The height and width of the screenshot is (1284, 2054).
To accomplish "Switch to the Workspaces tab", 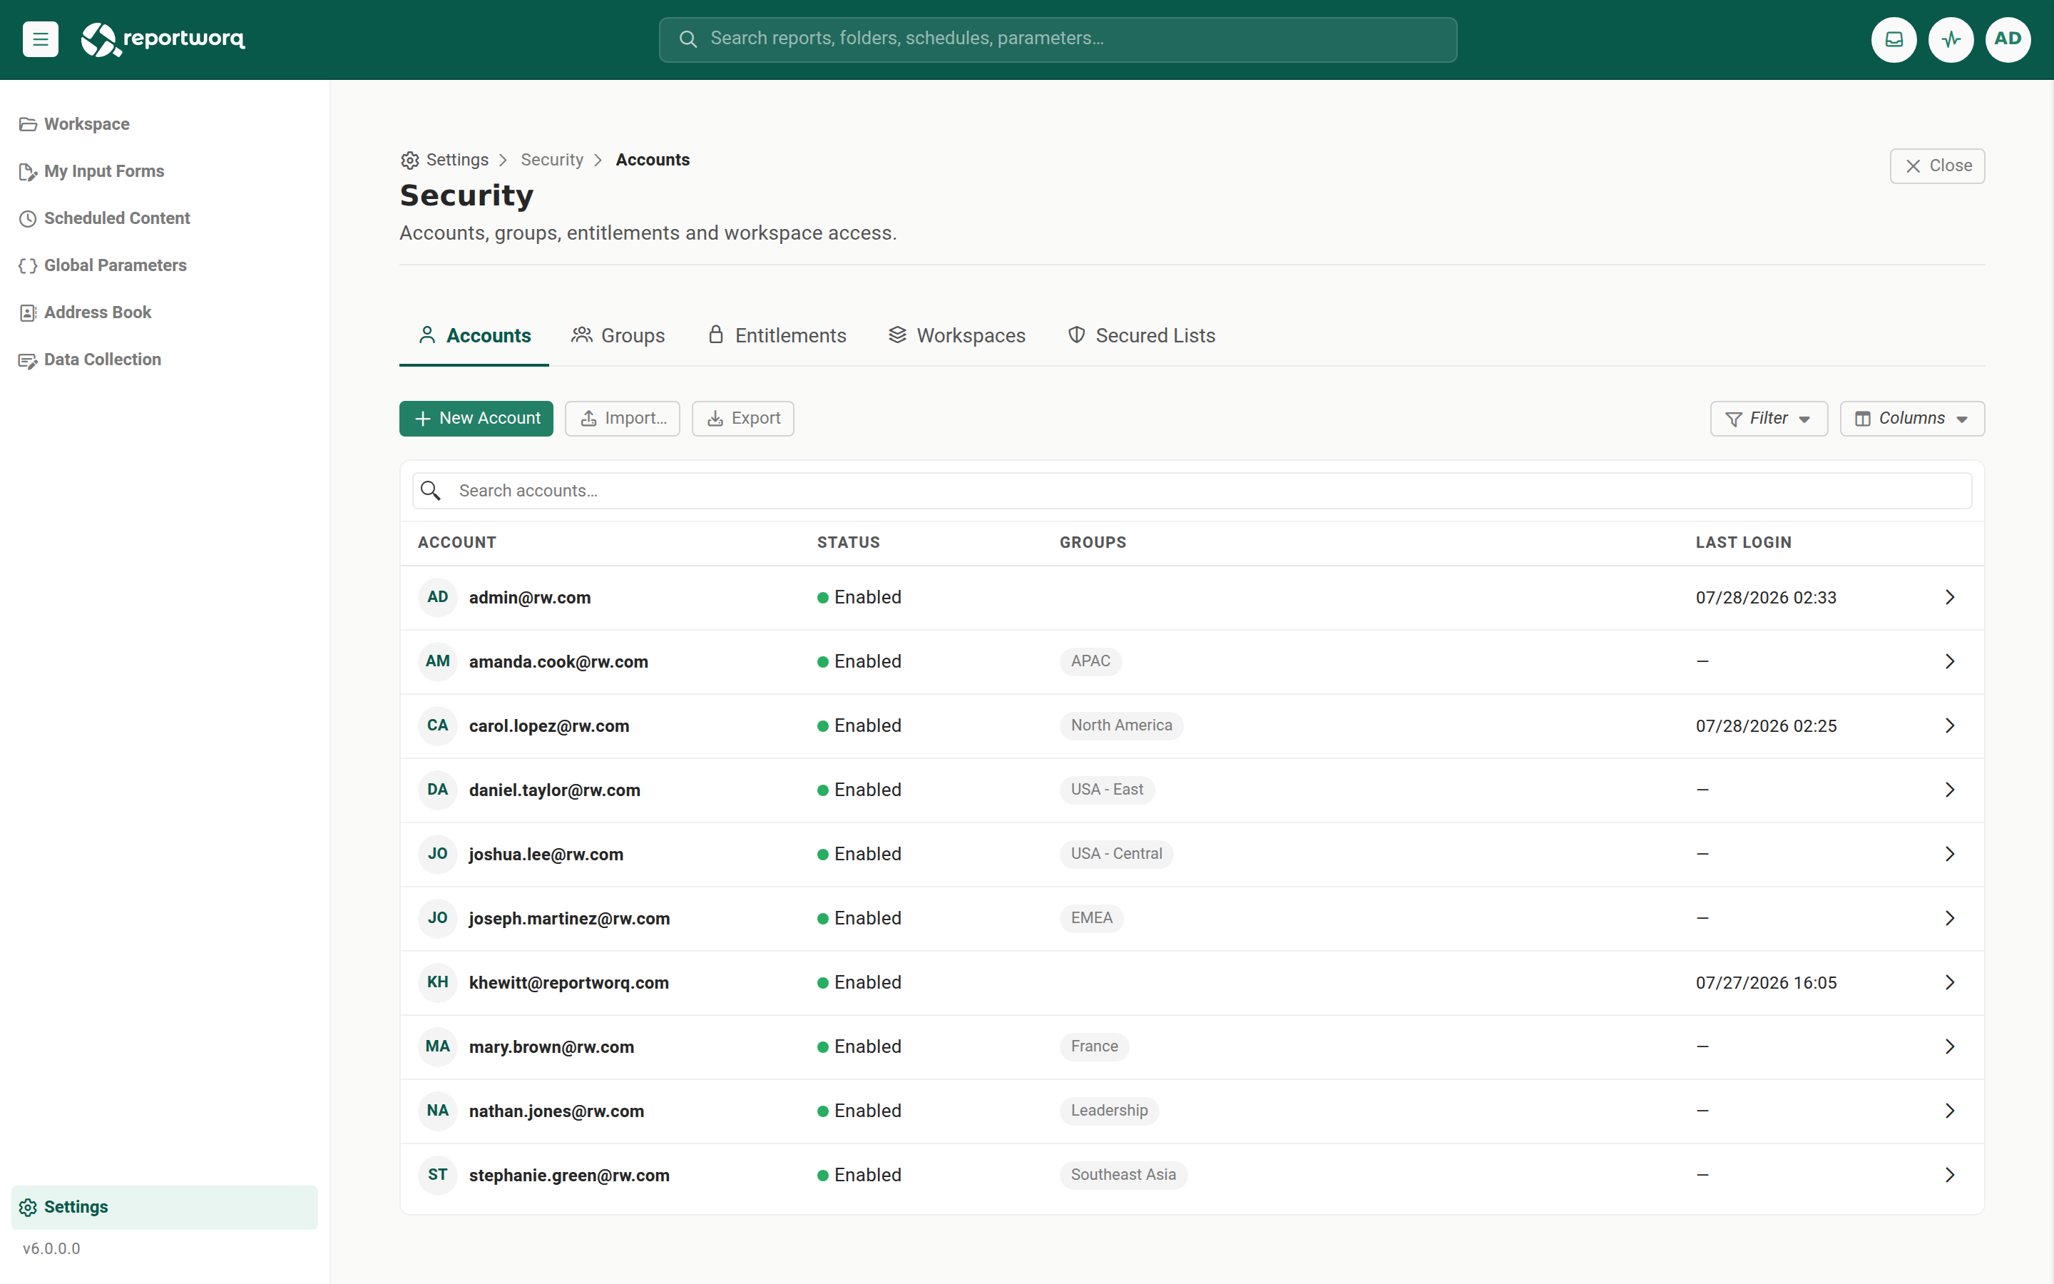I will pyautogui.click(x=956, y=335).
